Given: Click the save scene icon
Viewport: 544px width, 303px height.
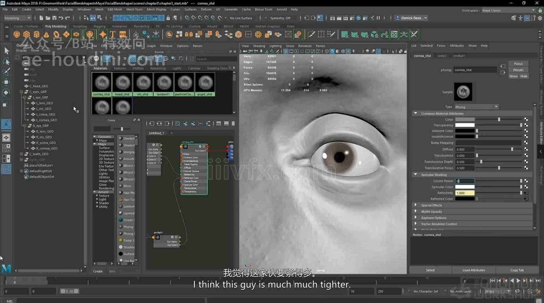Looking at the screenshot, I should pyautogui.click(x=54, y=18).
